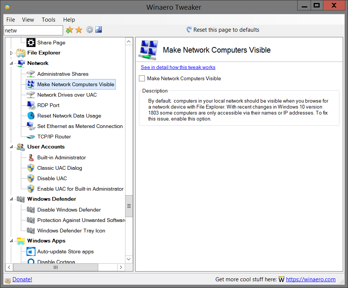Open the Tools menu

48,19
